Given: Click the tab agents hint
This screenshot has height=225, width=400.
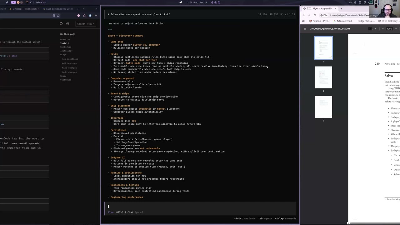Looking at the screenshot, I should tap(265, 218).
